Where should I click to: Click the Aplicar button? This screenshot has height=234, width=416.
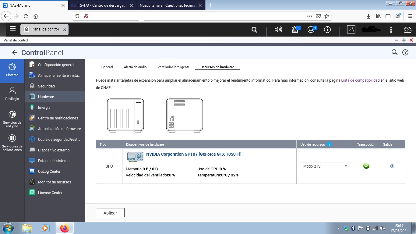(x=110, y=213)
